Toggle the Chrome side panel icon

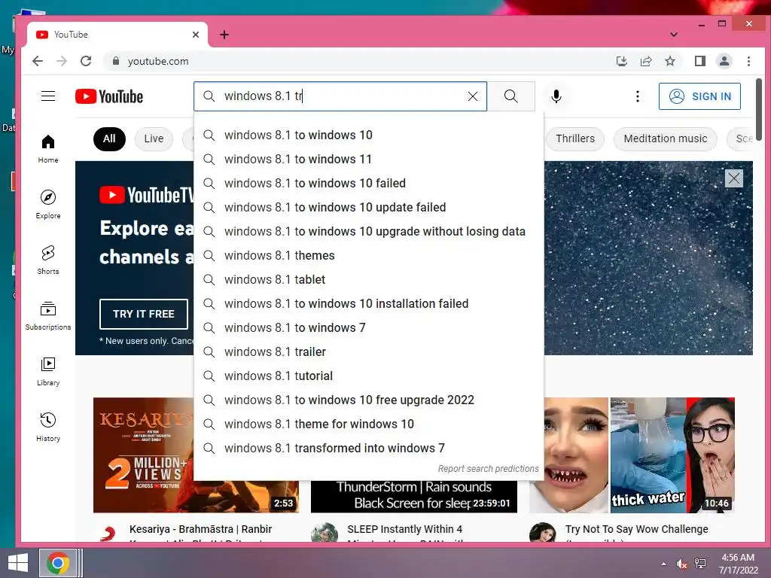[700, 61]
